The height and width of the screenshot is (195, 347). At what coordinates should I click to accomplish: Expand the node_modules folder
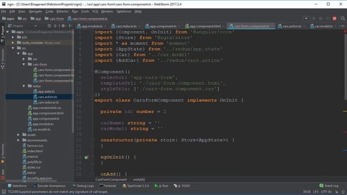(x=13, y=43)
